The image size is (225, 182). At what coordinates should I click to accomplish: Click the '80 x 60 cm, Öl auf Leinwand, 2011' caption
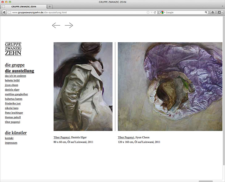click(73, 142)
